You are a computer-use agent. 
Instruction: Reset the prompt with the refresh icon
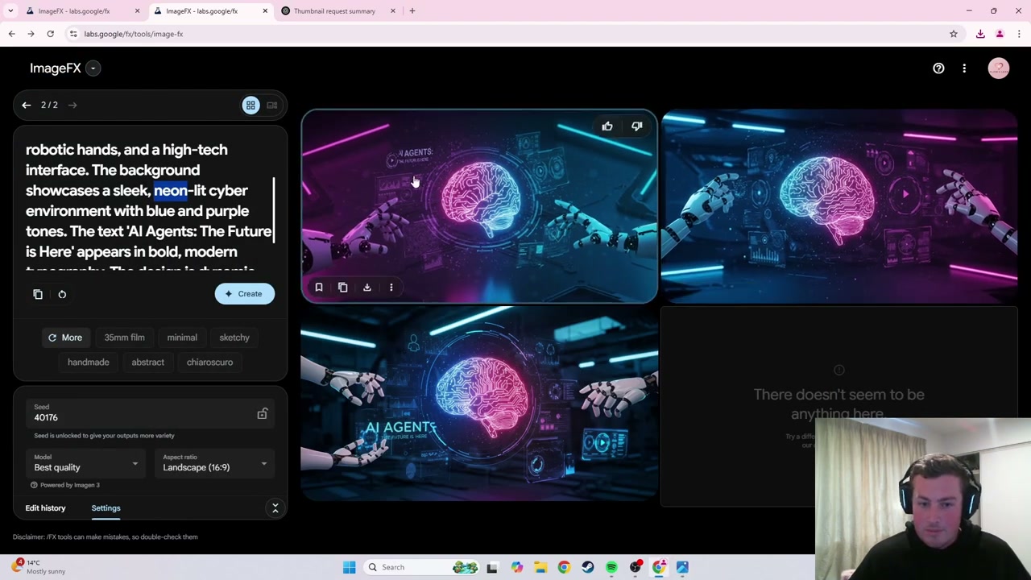pos(62,294)
